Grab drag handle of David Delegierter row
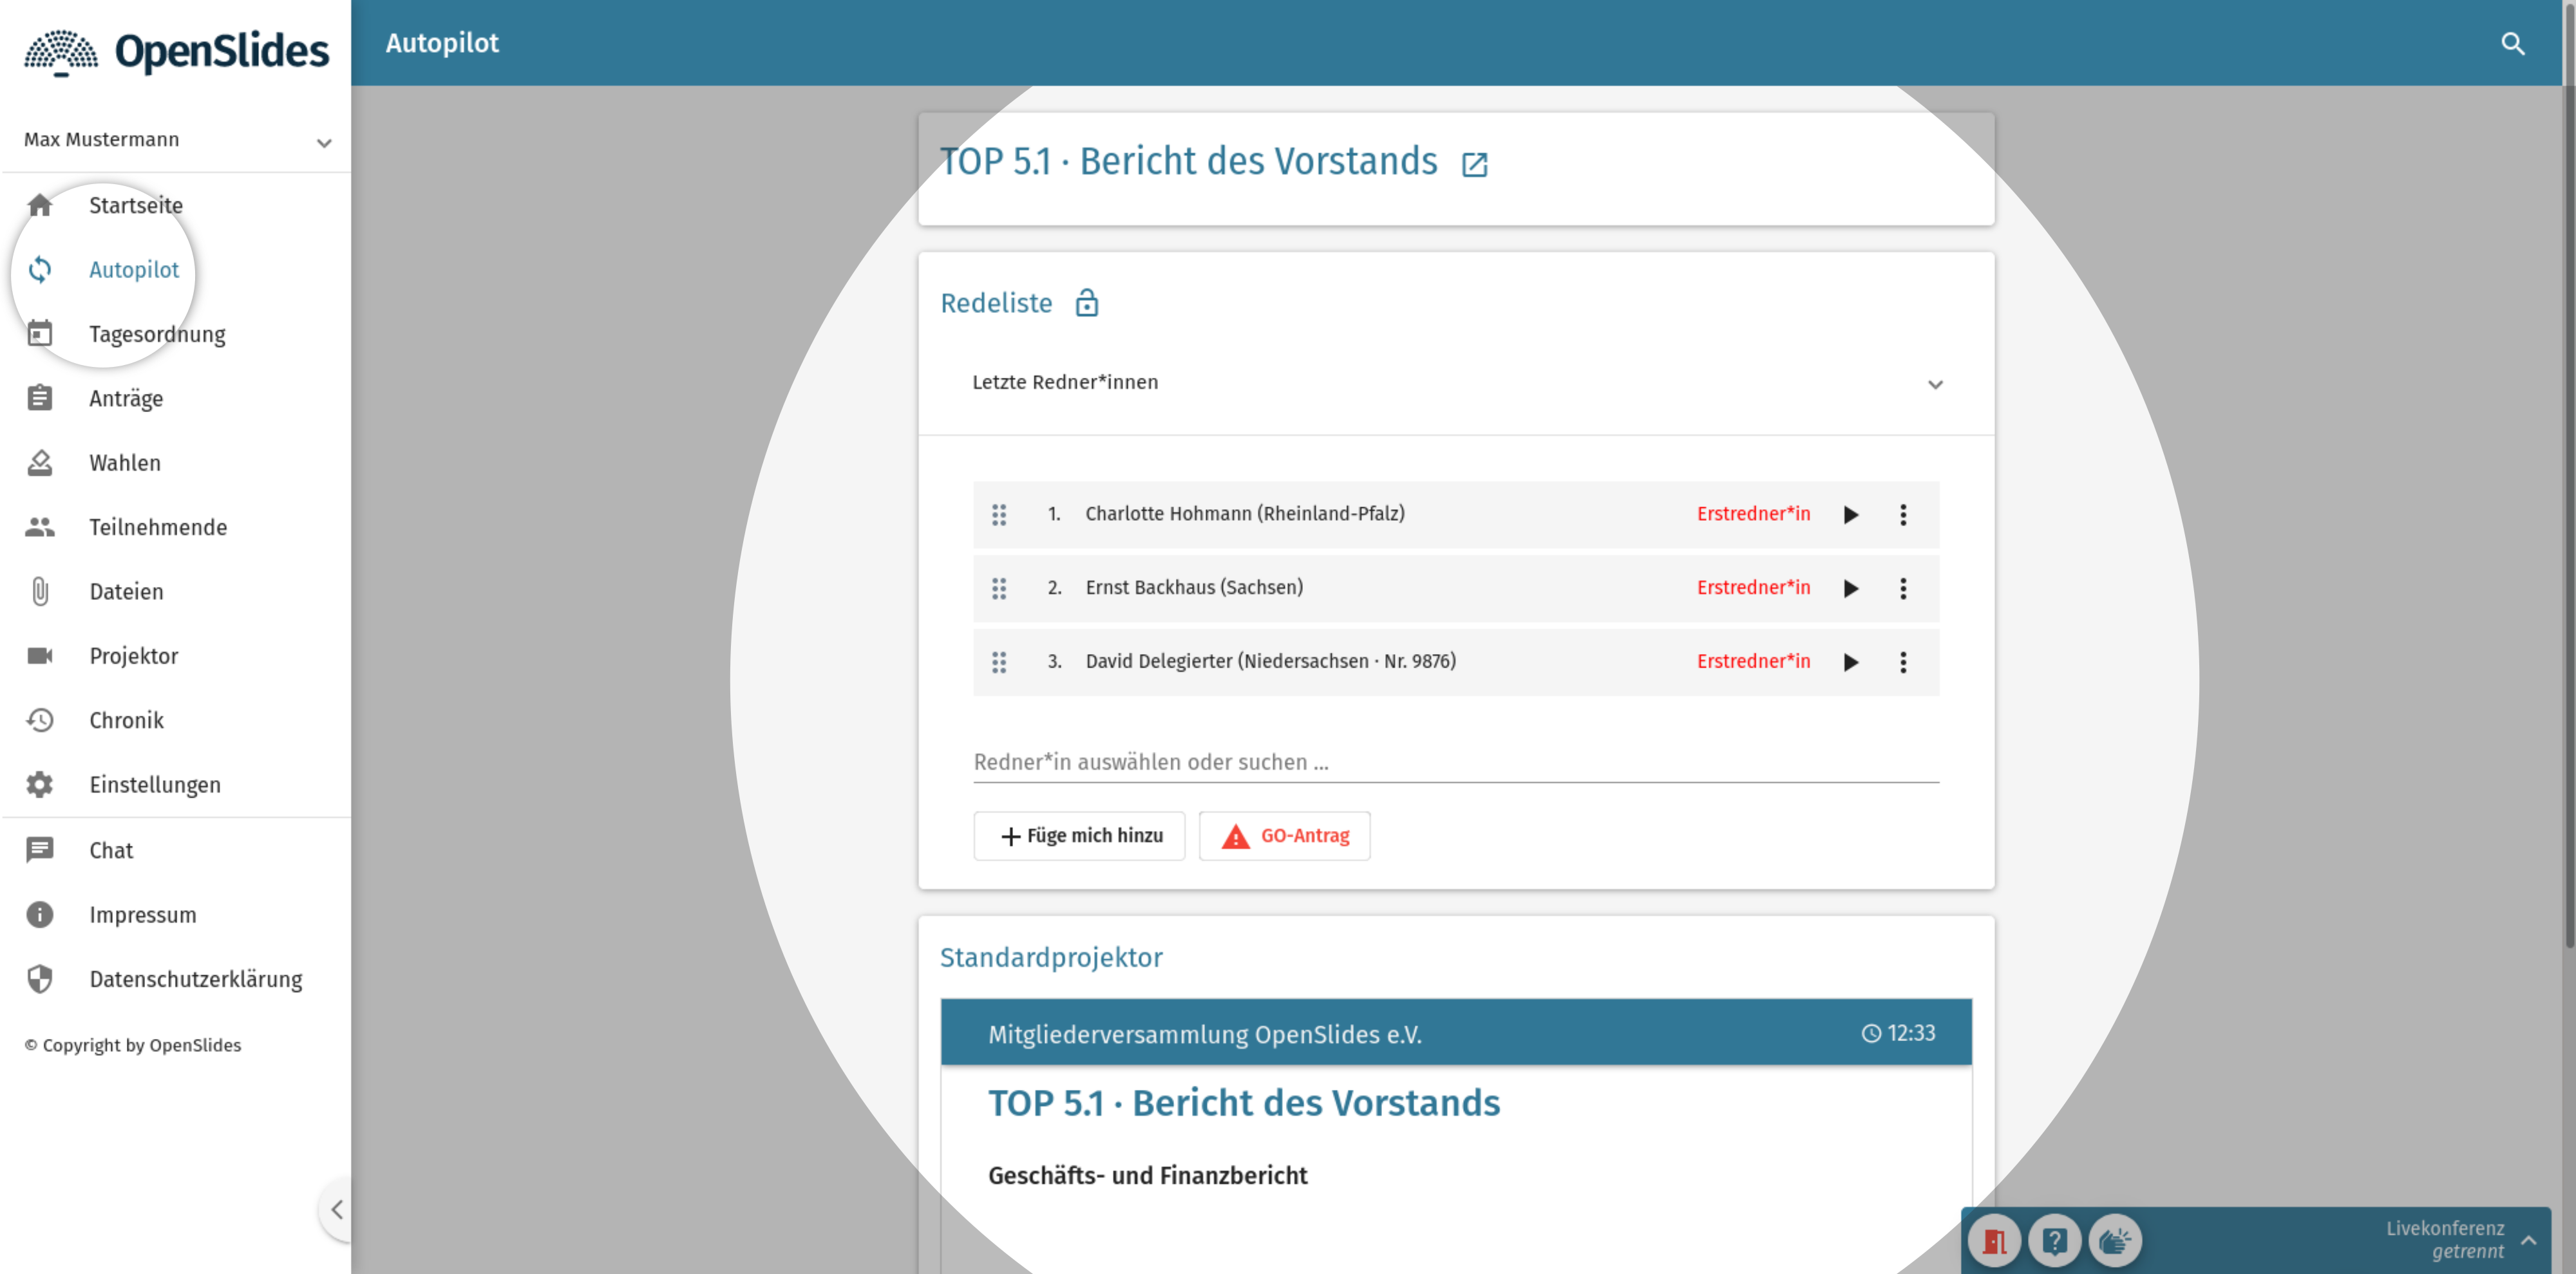This screenshot has height=1274, width=2576. pyautogui.click(x=998, y=662)
